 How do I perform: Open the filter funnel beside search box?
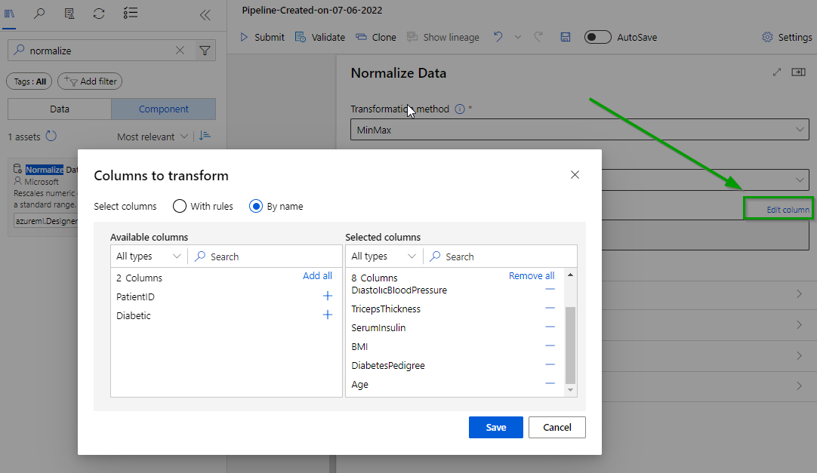205,51
